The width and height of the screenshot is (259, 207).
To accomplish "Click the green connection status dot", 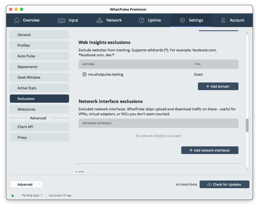I will (x=13, y=196).
